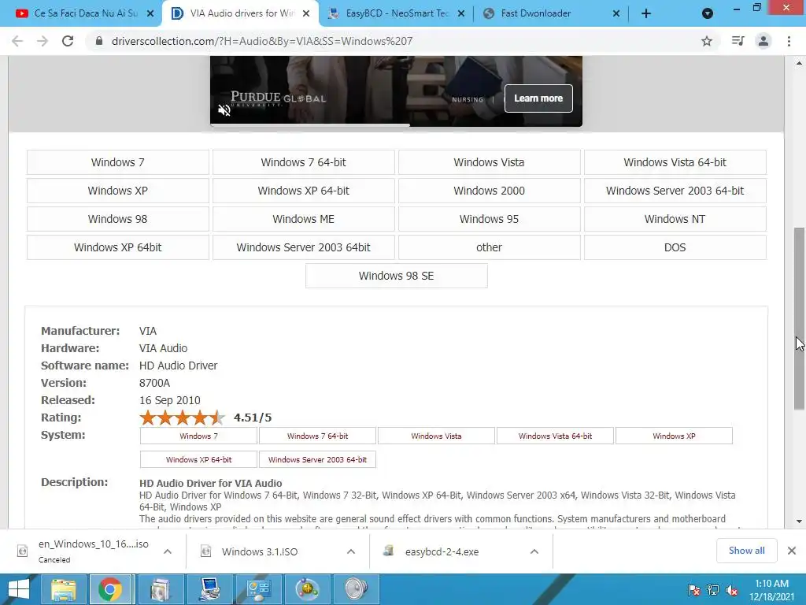The width and height of the screenshot is (806, 605).
Task: Pick the Windows 98 filter
Action: tap(118, 219)
